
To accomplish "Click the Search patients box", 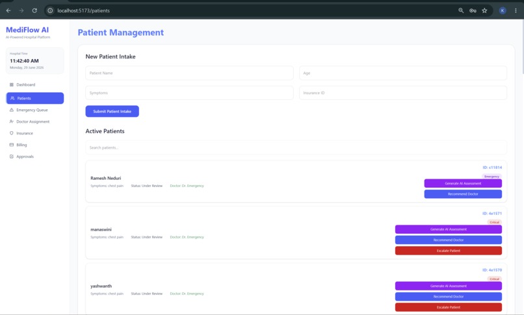I will tap(296, 147).
